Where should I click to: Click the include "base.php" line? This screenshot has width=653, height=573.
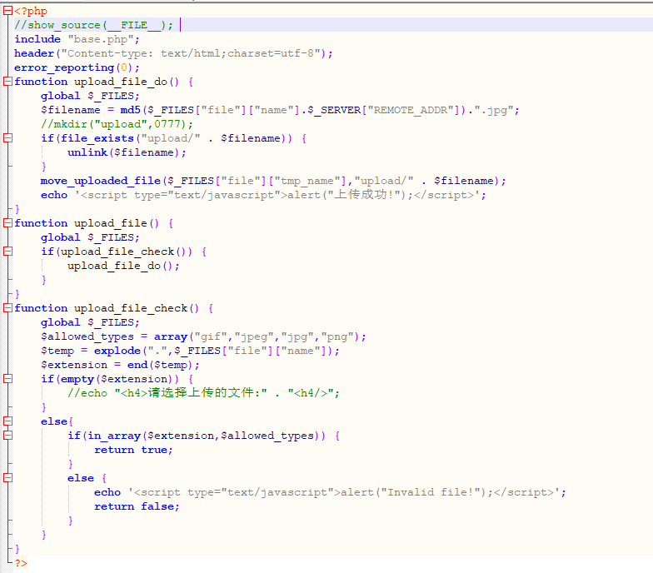click(x=77, y=39)
